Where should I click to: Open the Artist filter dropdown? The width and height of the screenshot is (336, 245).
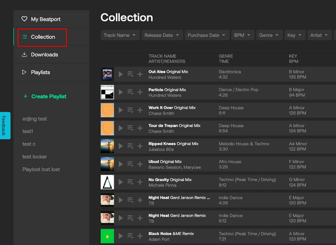click(x=320, y=35)
